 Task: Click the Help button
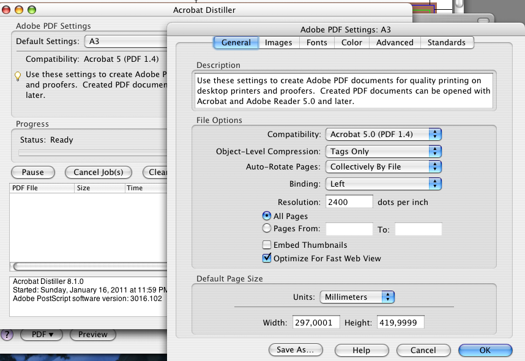362,350
